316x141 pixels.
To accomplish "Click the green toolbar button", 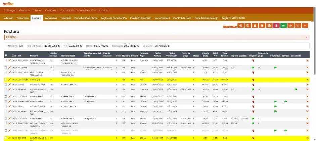I will (283, 26).
